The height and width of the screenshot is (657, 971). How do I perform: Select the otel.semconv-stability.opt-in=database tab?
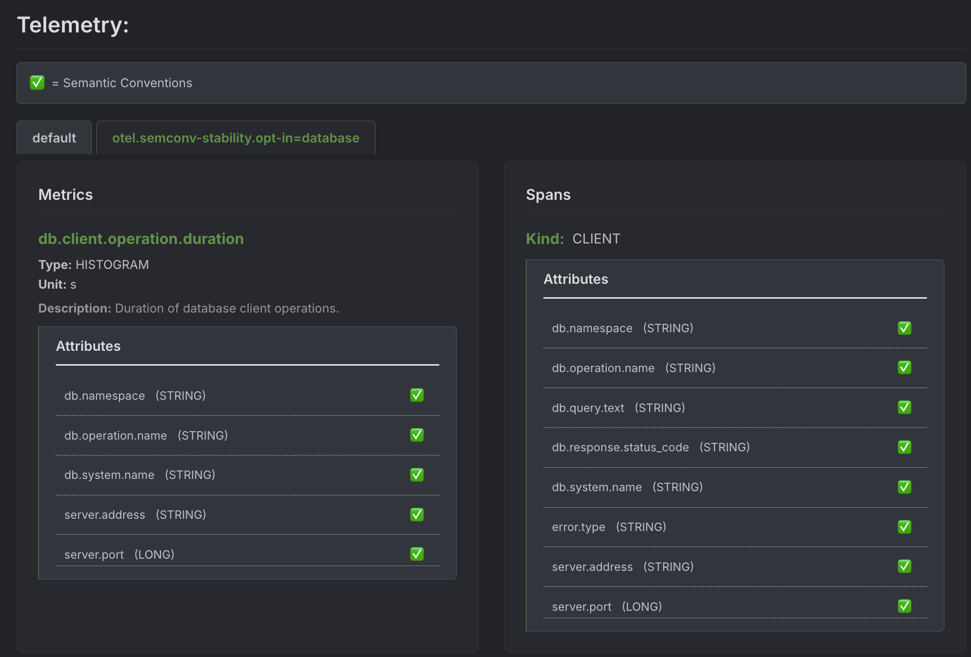click(235, 137)
